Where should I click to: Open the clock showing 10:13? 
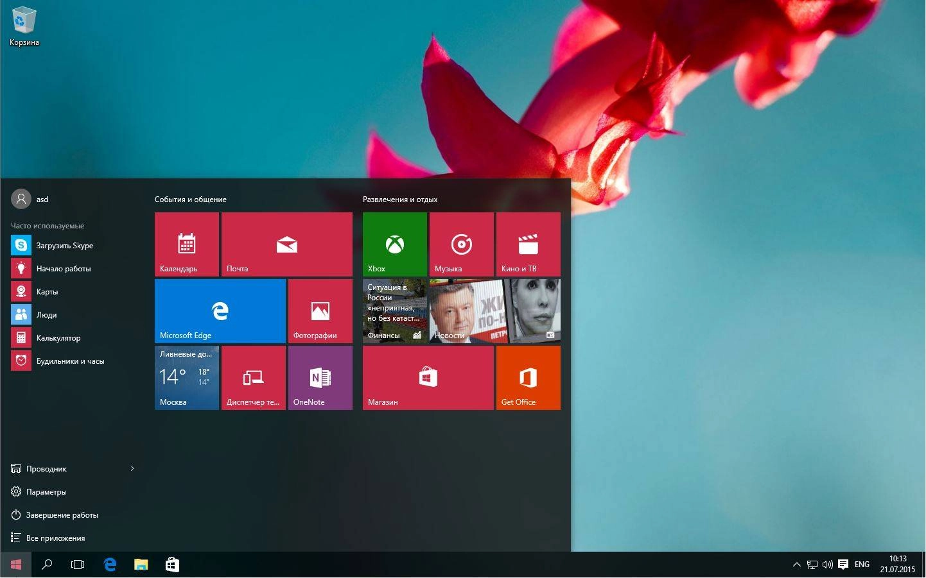(897, 565)
